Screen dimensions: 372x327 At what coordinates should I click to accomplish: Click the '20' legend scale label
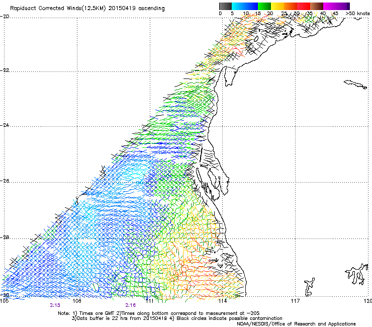[x=270, y=14]
